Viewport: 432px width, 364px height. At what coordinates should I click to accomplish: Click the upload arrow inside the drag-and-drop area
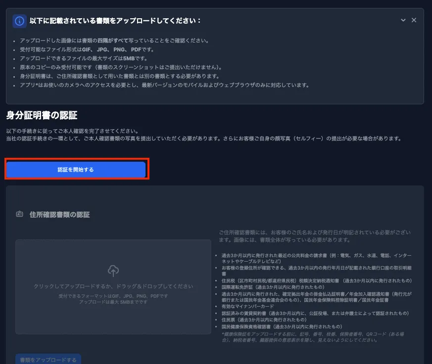113,271
